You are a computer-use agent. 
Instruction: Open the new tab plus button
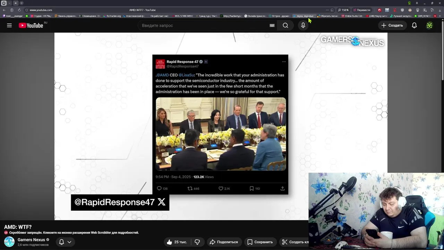click(21, 3)
